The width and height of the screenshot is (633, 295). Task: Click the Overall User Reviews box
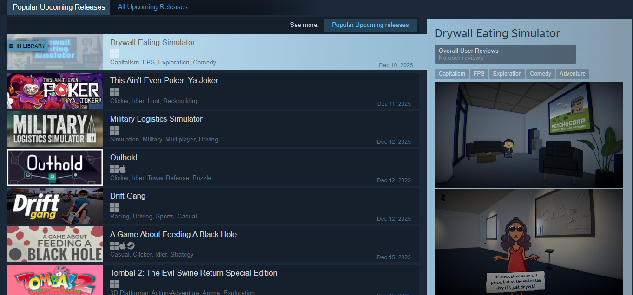505,54
